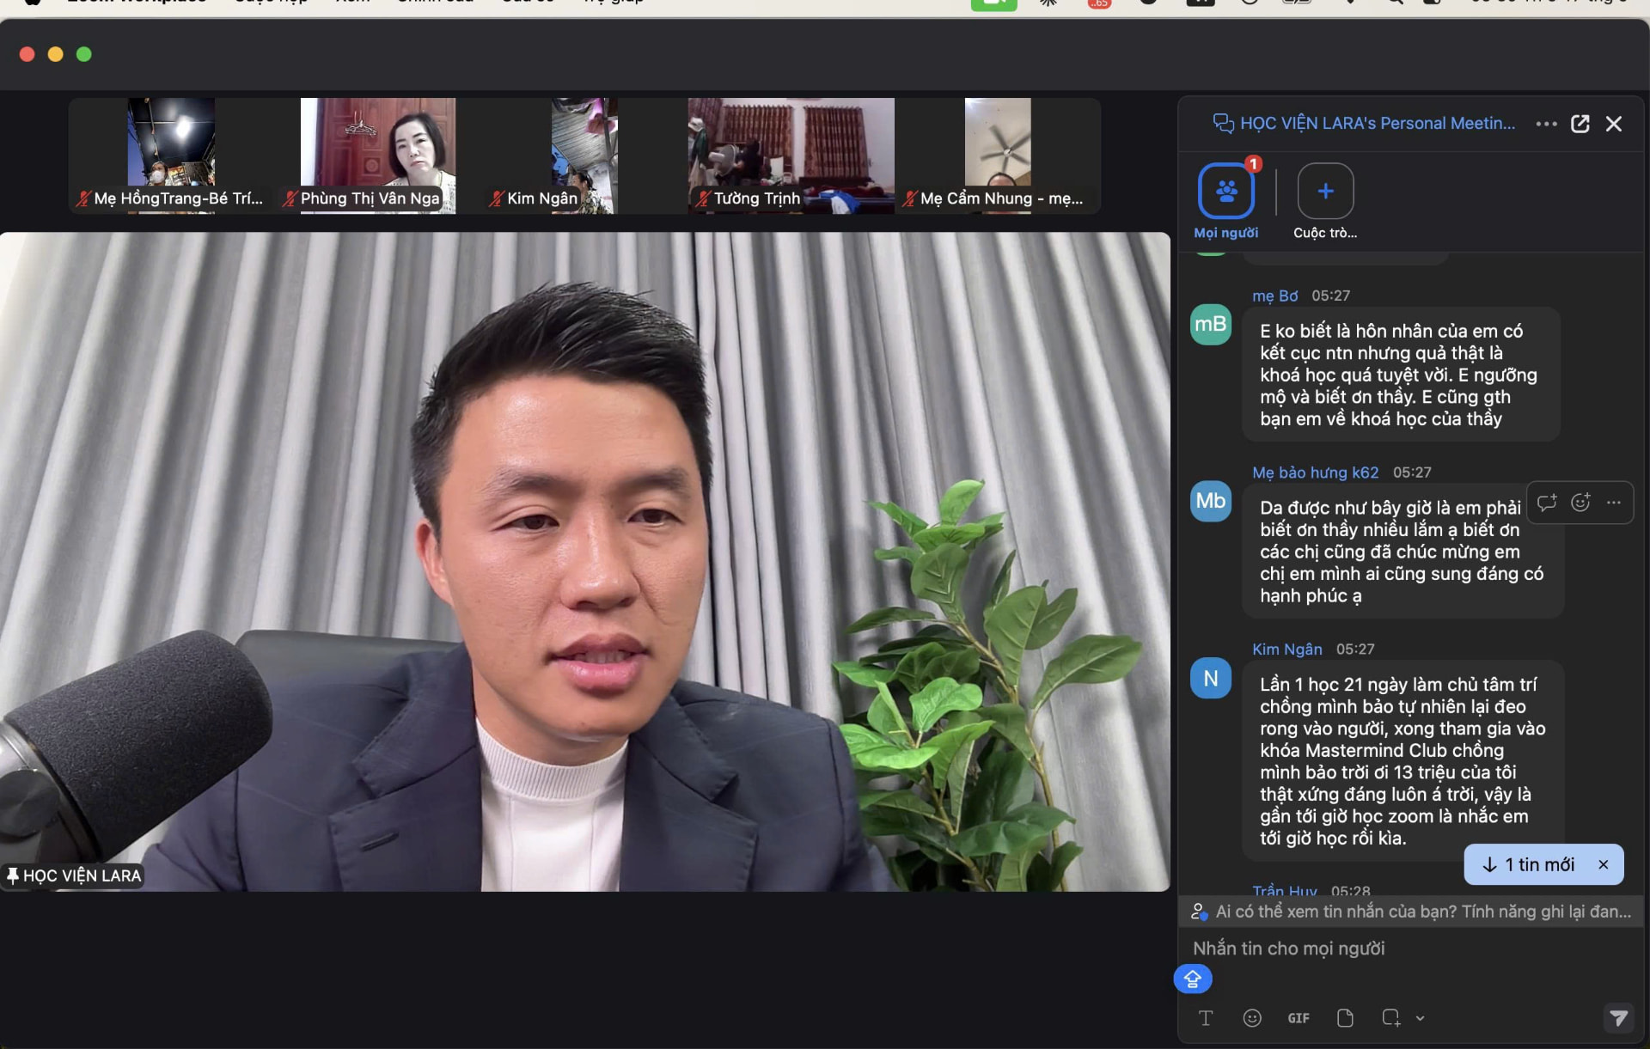Send the chat message

pyautogui.click(x=1618, y=1018)
